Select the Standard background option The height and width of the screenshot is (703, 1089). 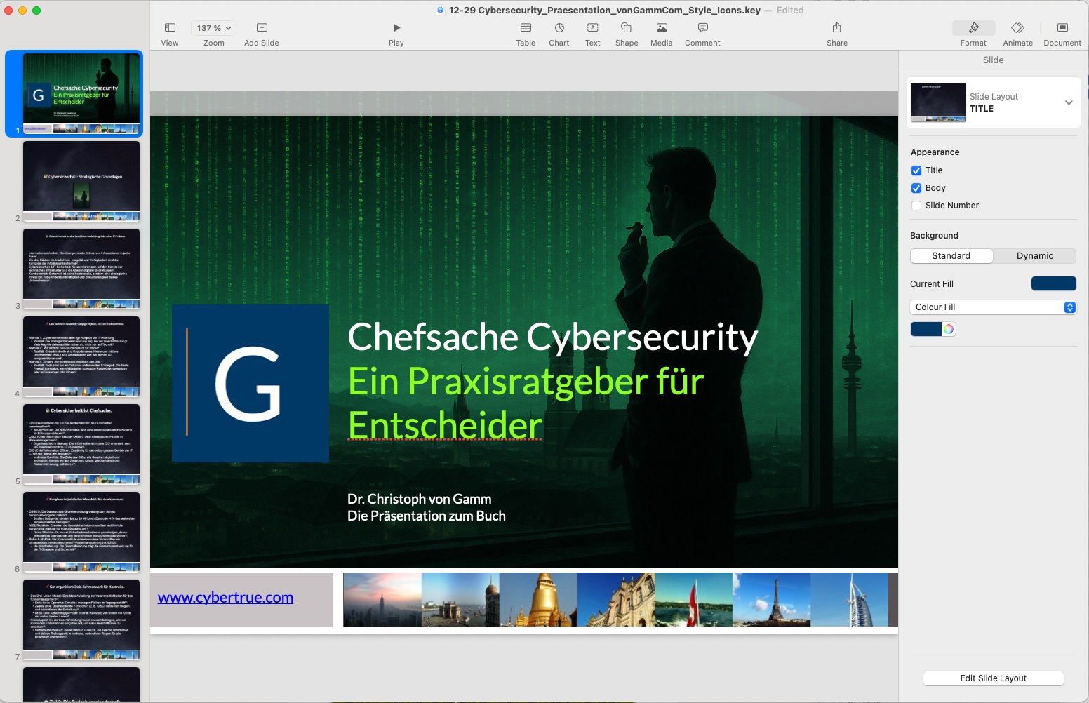951,256
